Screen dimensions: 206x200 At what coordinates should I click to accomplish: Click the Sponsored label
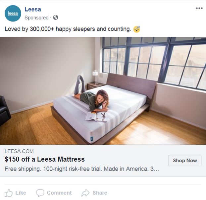pyautogui.click(x=36, y=18)
